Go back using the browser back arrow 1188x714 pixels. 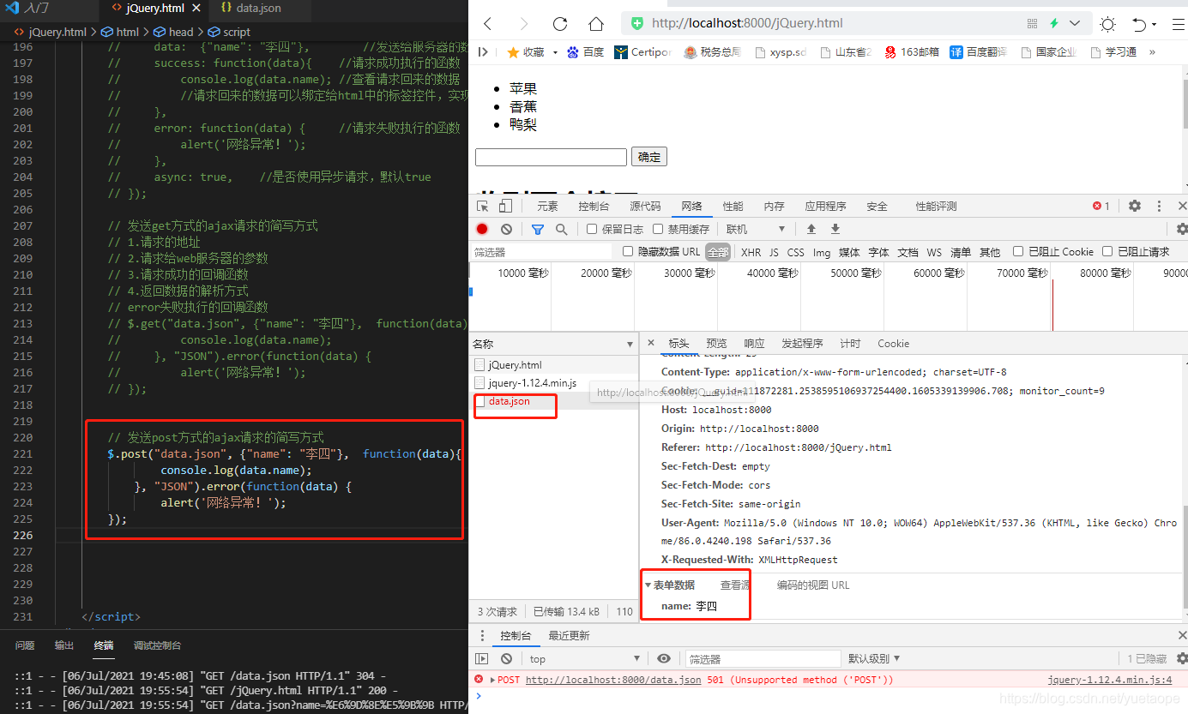coord(488,24)
